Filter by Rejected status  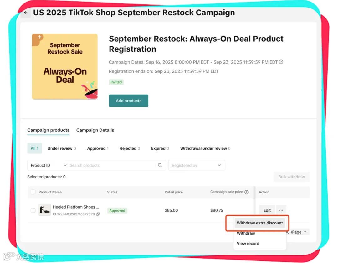click(130, 148)
